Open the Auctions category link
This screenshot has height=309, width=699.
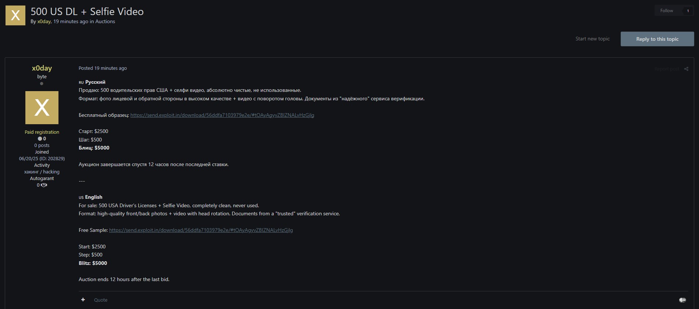(105, 22)
